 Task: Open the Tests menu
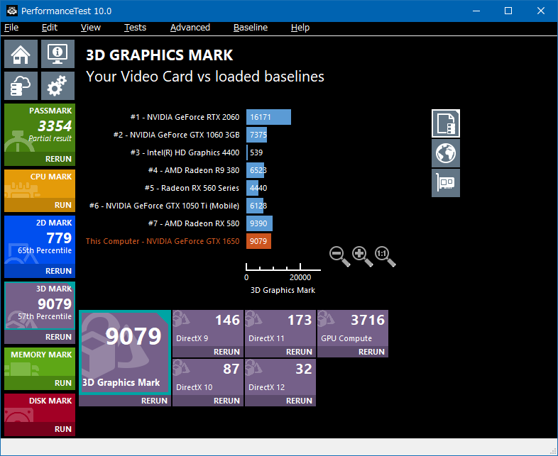click(x=135, y=28)
